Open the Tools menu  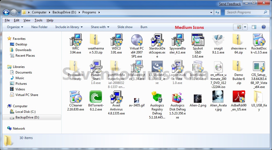pyautogui.click(x=38, y=20)
